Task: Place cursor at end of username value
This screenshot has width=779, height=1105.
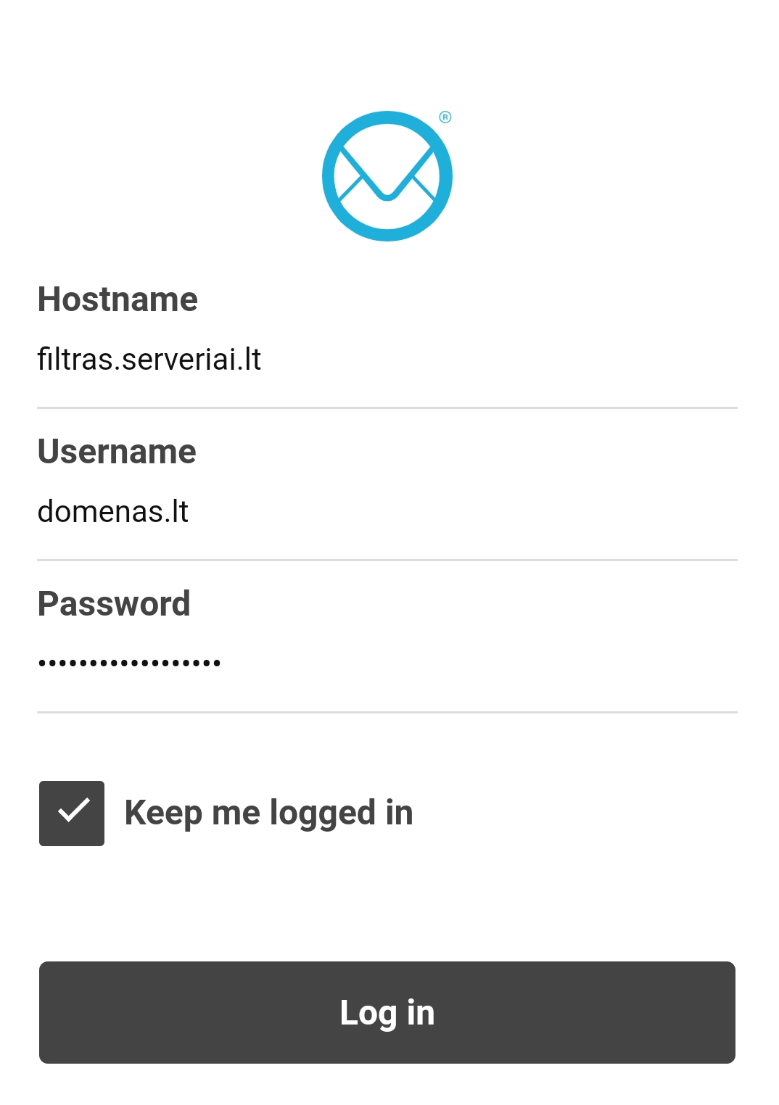Action: click(x=189, y=512)
